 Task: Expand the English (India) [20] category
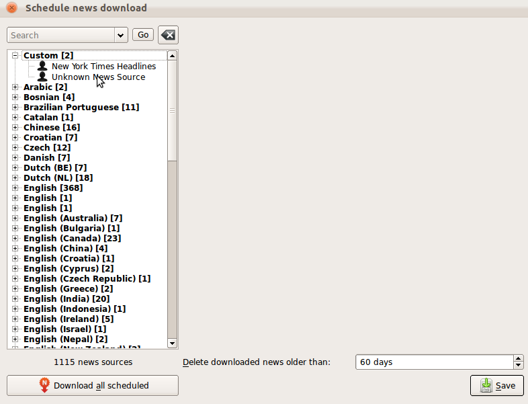[15, 299]
